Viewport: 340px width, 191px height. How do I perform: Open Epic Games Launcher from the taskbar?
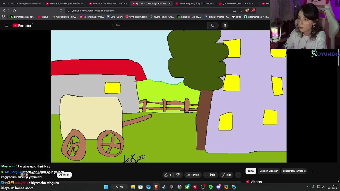172,187
